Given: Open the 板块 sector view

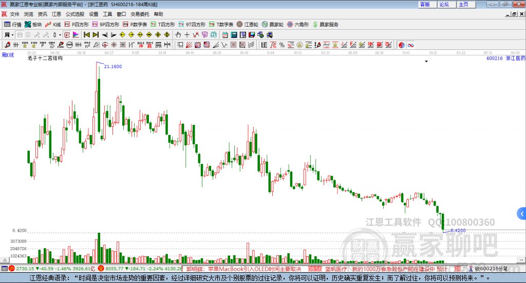Looking at the screenshot, I should pyautogui.click(x=33, y=25).
